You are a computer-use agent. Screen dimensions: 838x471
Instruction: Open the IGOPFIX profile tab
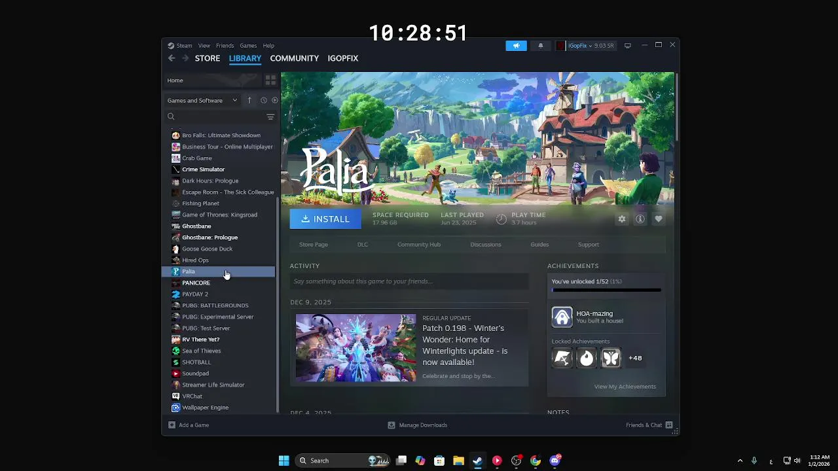pyautogui.click(x=343, y=58)
